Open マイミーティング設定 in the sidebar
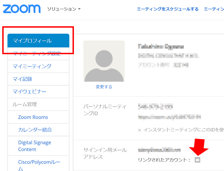 37,54
